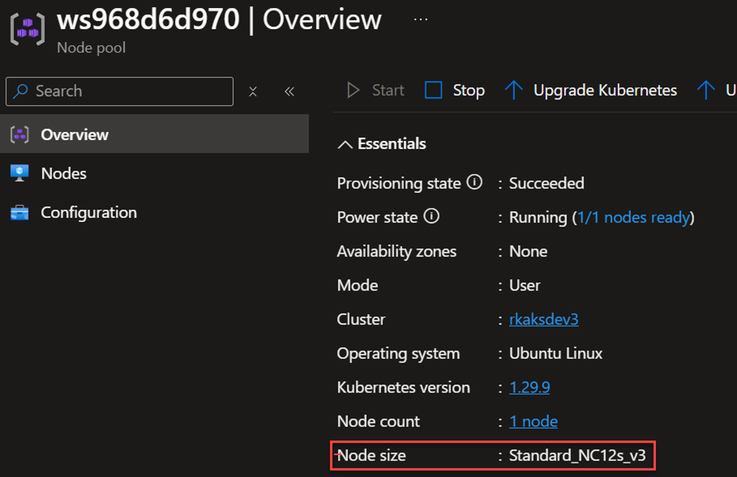Collapse the Essentials section
The image size is (737, 477).
click(345, 144)
